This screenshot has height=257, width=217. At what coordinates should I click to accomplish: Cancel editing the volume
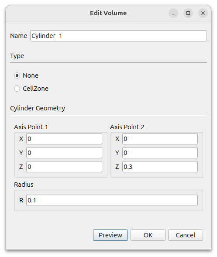coord(186,235)
